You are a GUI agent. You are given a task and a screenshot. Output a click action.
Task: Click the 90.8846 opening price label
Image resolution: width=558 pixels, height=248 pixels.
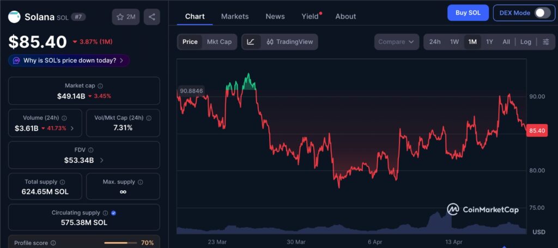(x=191, y=91)
